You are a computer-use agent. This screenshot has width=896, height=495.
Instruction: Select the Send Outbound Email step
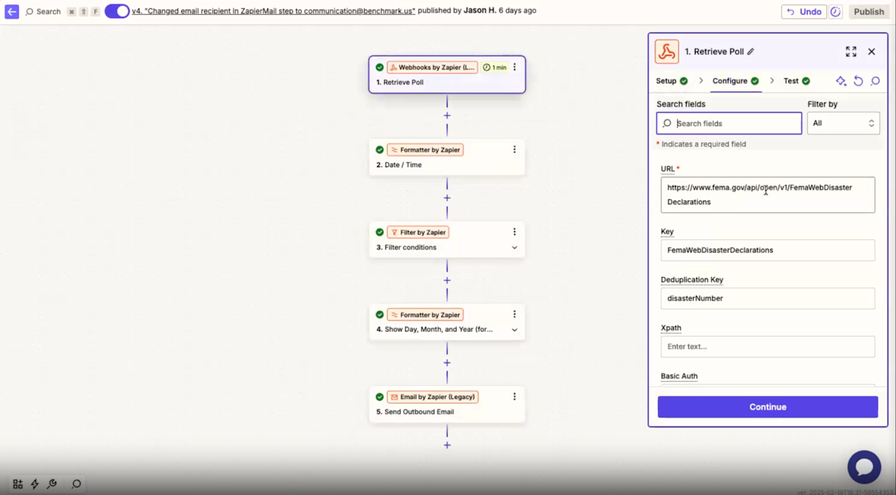pyautogui.click(x=447, y=404)
